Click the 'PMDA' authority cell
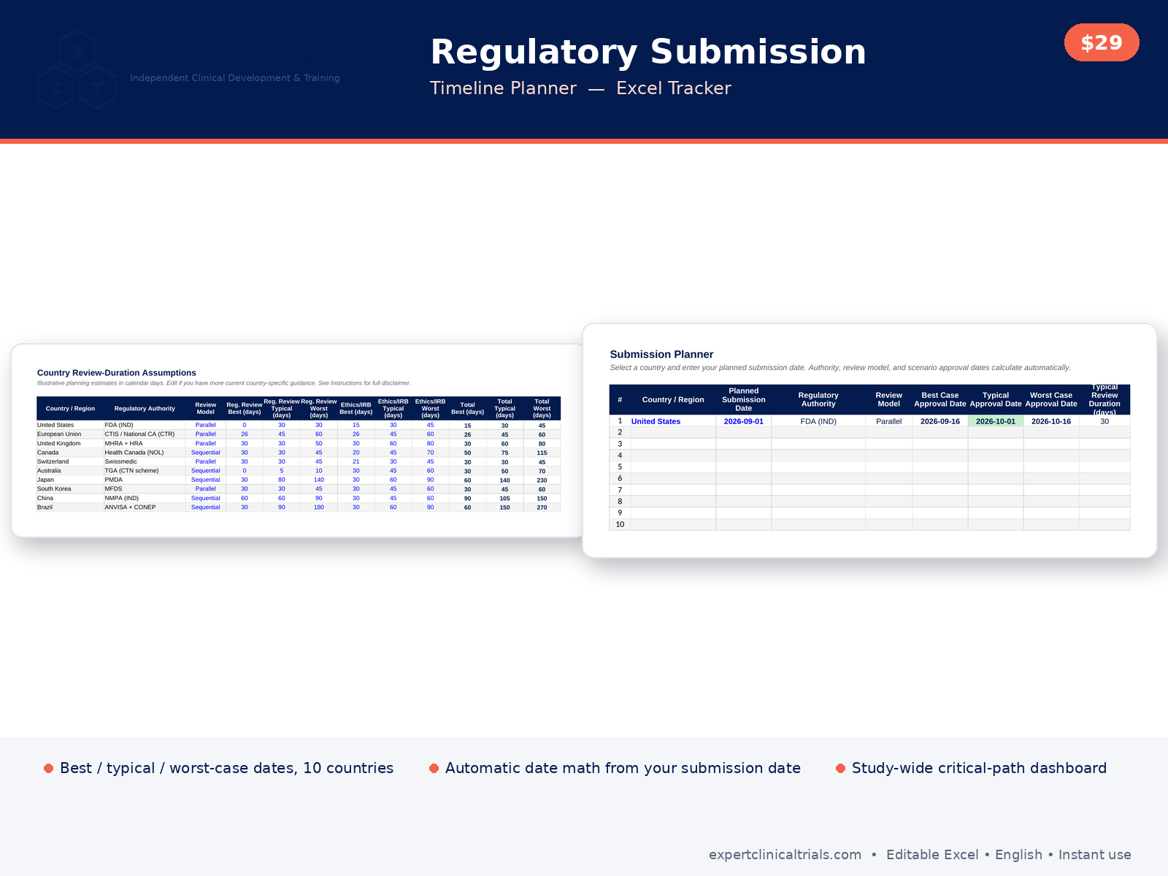This screenshot has width=1168, height=876. coord(145,480)
